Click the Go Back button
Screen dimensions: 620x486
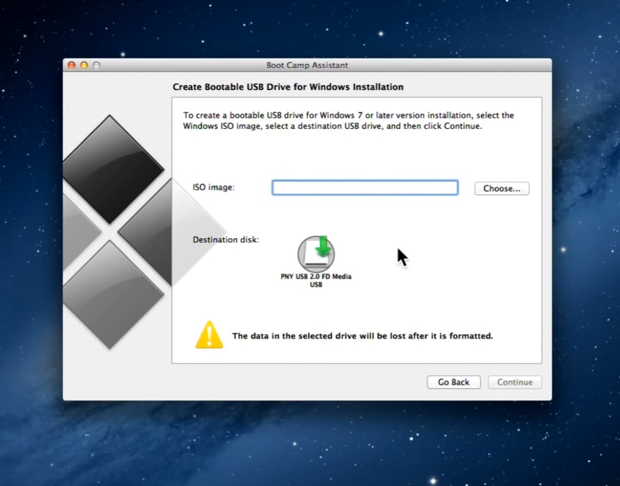(x=454, y=382)
